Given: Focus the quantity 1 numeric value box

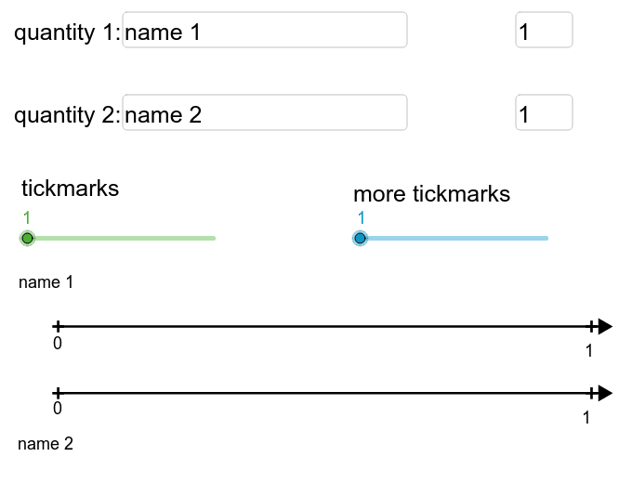Looking at the screenshot, I should pos(544,30).
